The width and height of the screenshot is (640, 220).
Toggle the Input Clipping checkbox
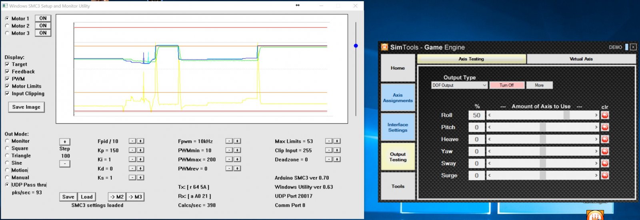[7, 93]
